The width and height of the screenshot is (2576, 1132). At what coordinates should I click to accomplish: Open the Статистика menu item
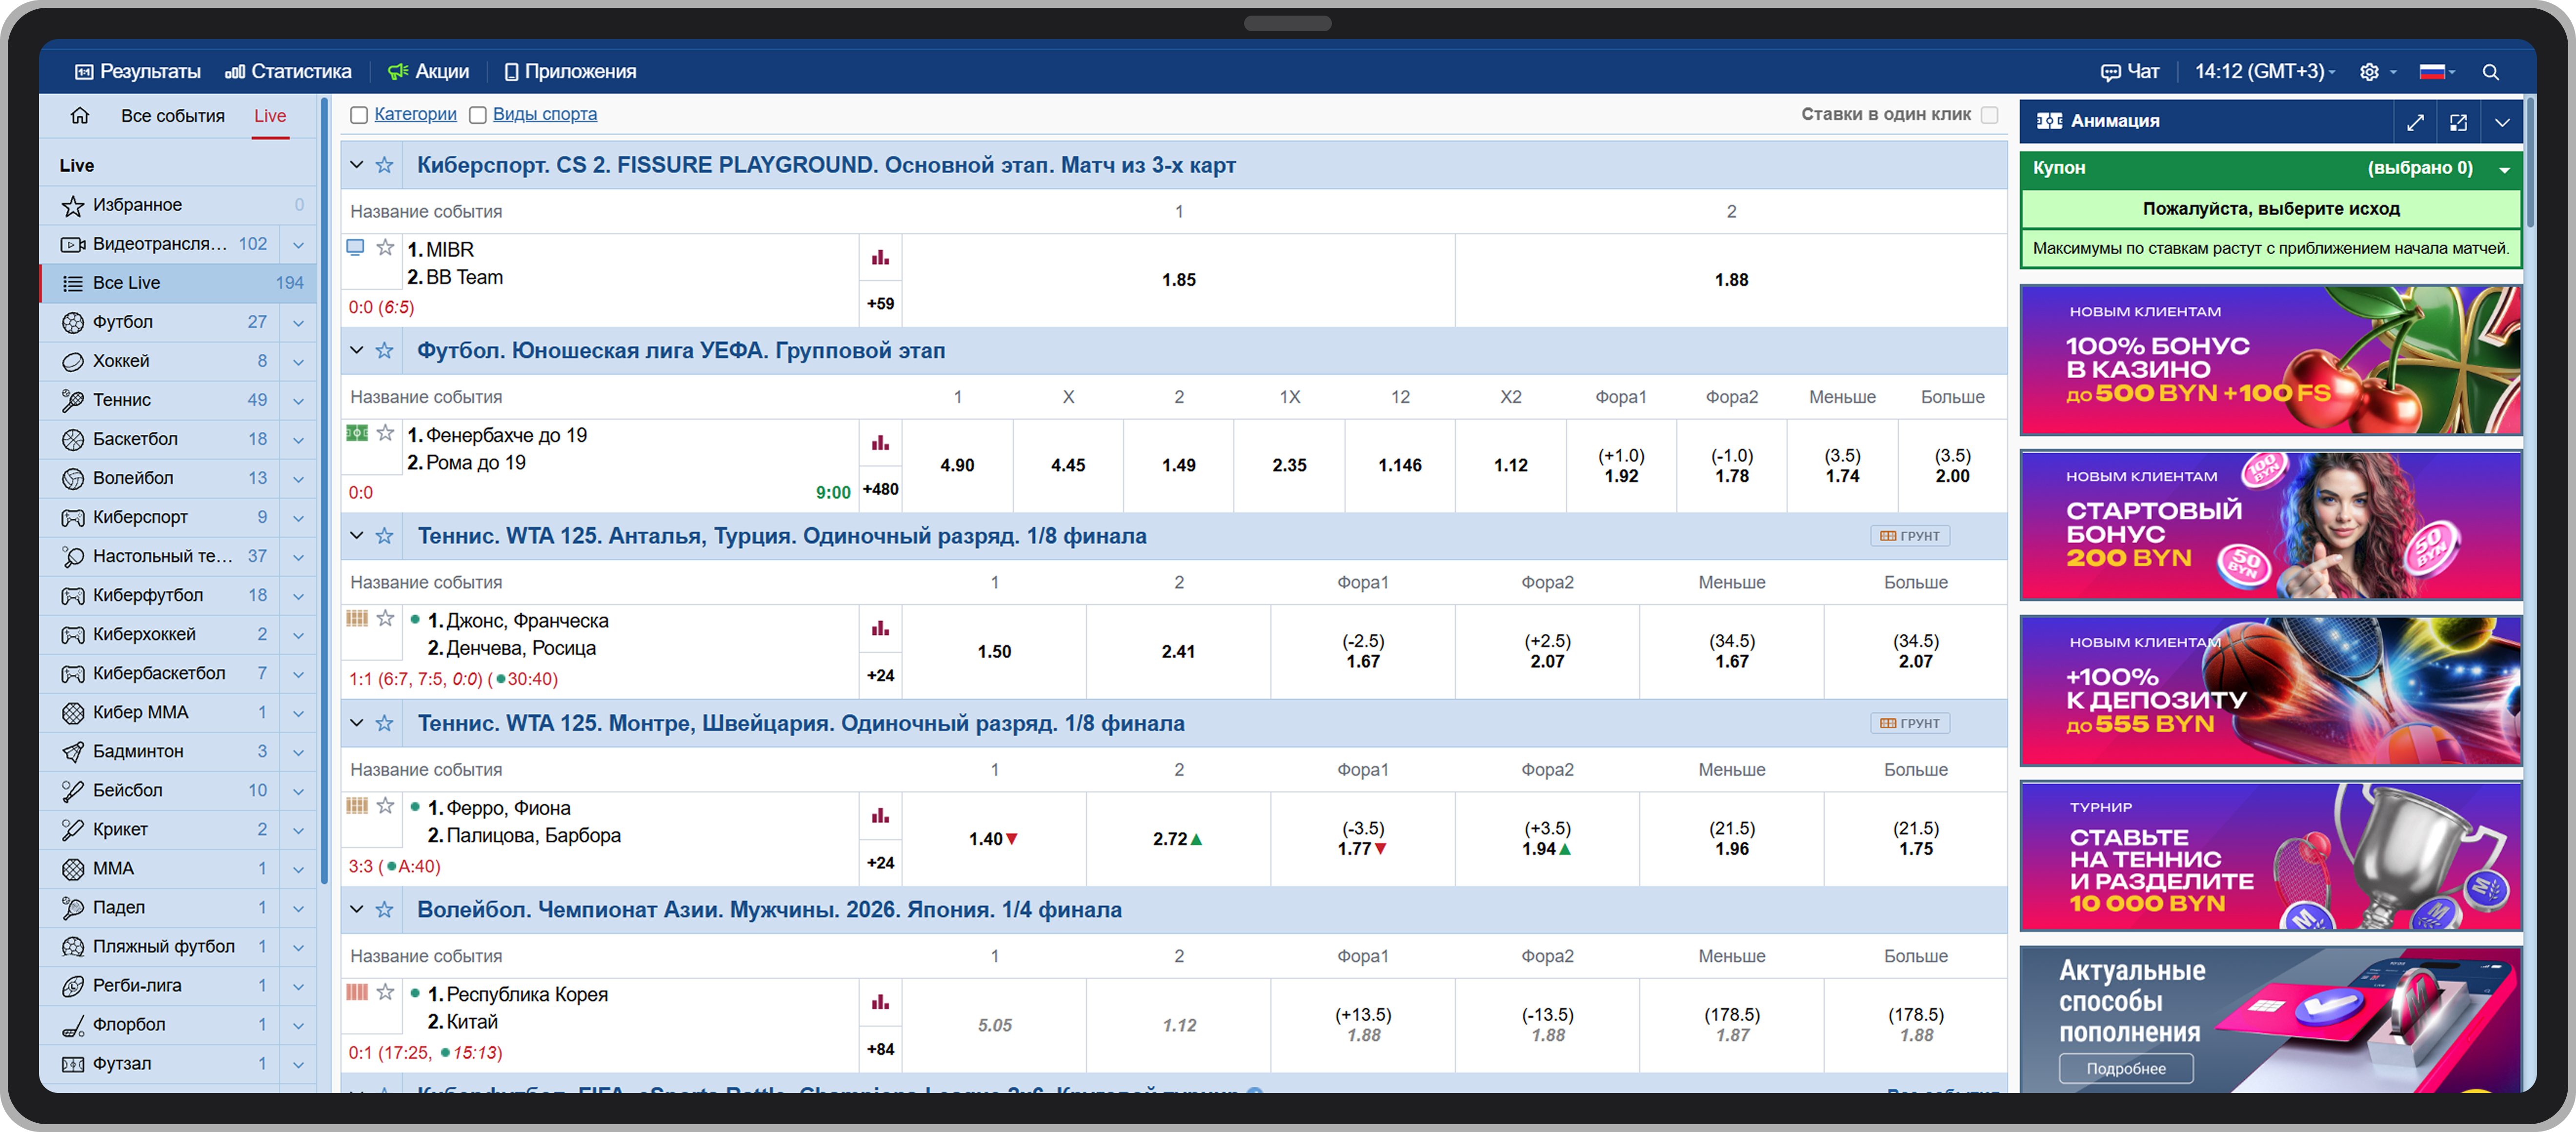pos(288,72)
